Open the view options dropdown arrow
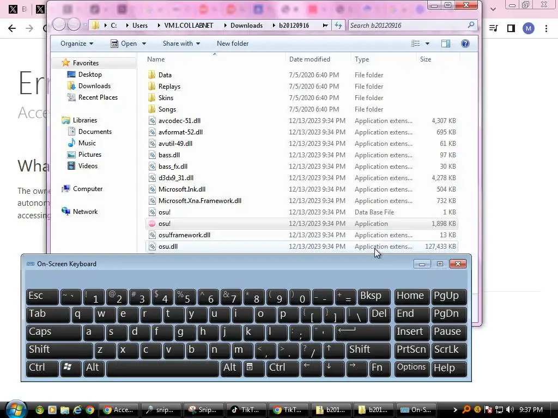Screen dimensions: 558x418 pos(427,44)
